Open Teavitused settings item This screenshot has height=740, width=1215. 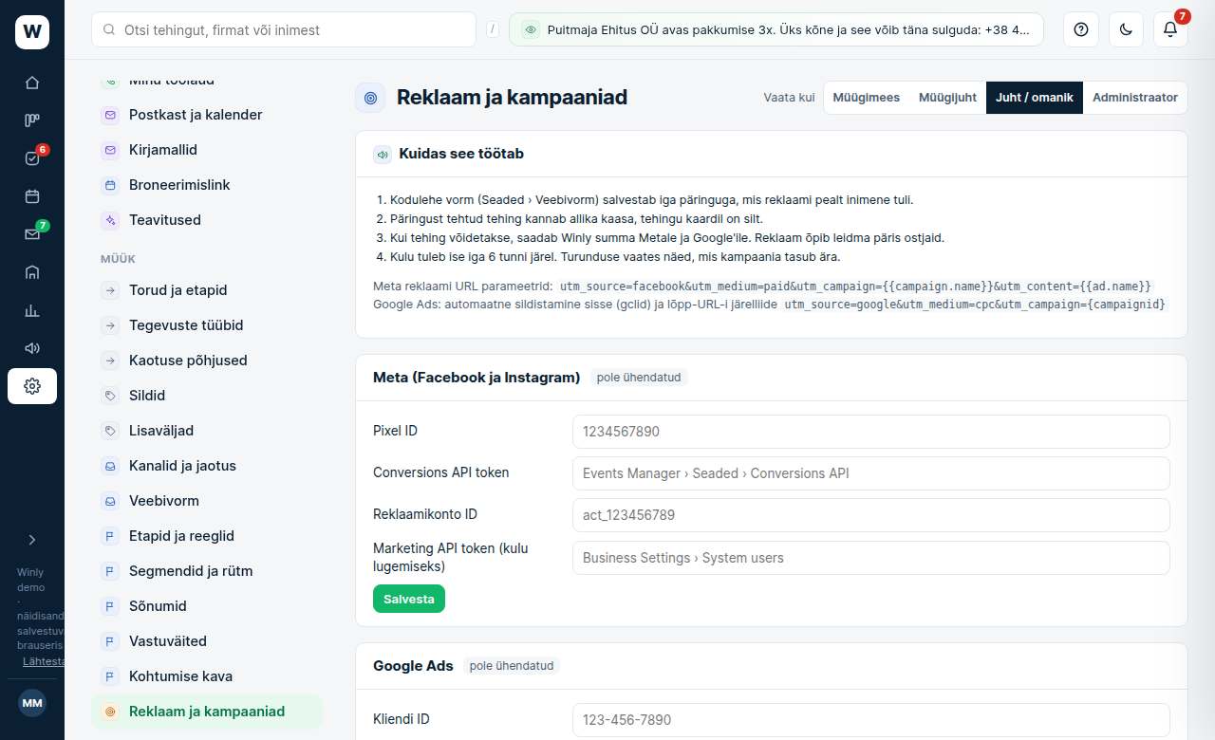[x=207, y=220]
